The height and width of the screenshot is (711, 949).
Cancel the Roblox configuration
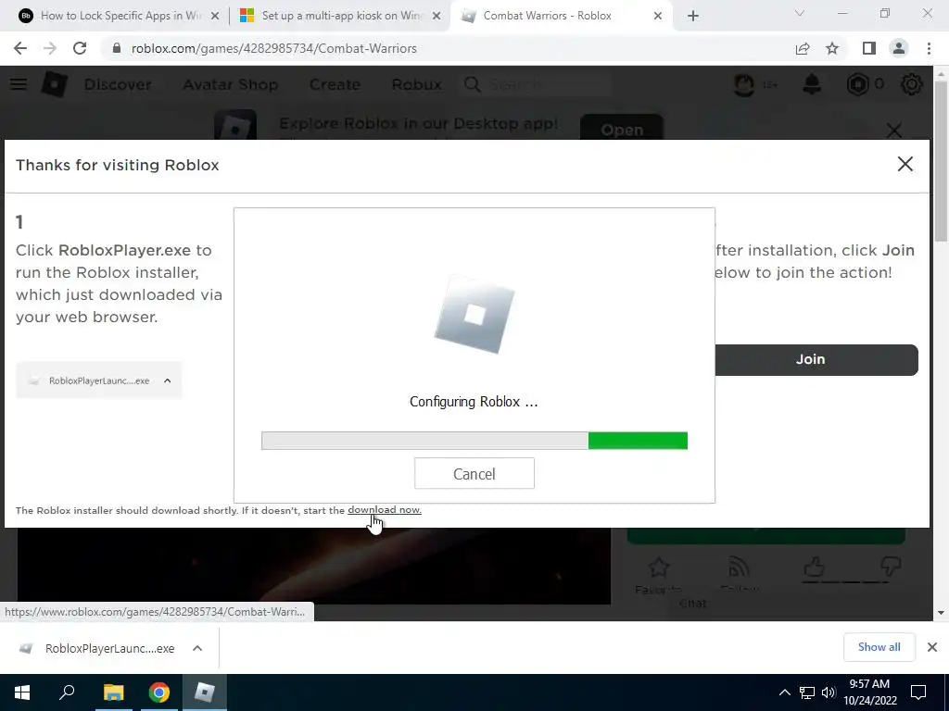474,473
